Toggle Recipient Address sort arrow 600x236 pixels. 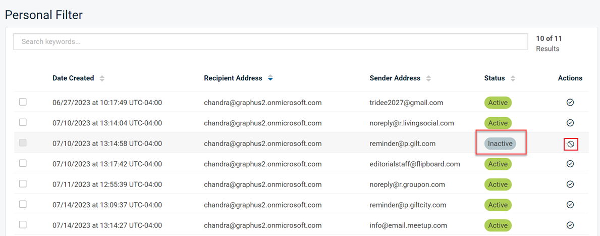tap(270, 78)
